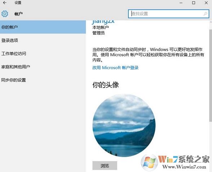Click the scrollbar up arrow

(211, 22)
